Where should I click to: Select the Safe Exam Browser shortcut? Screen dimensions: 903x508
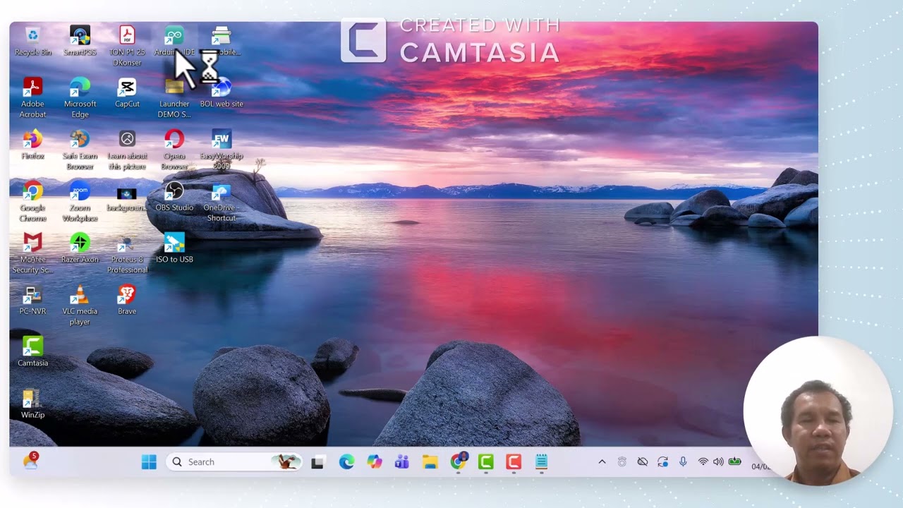tap(80, 150)
